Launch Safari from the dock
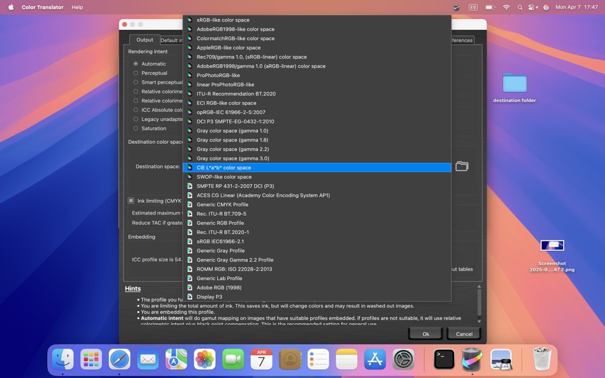The height and width of the screenshot is (378, 605). (x=120, y=360)
